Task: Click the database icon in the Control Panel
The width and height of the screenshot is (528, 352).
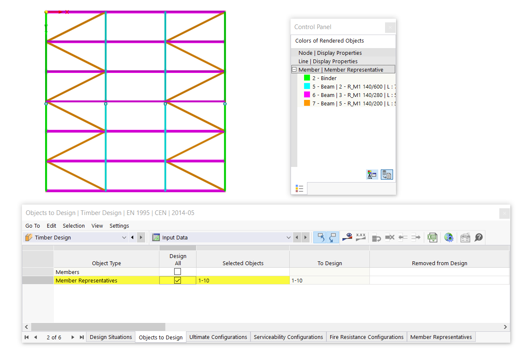Action: coord(387,174)
